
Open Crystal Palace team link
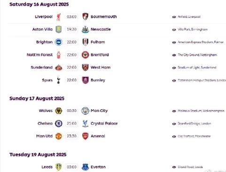(104, 123)
